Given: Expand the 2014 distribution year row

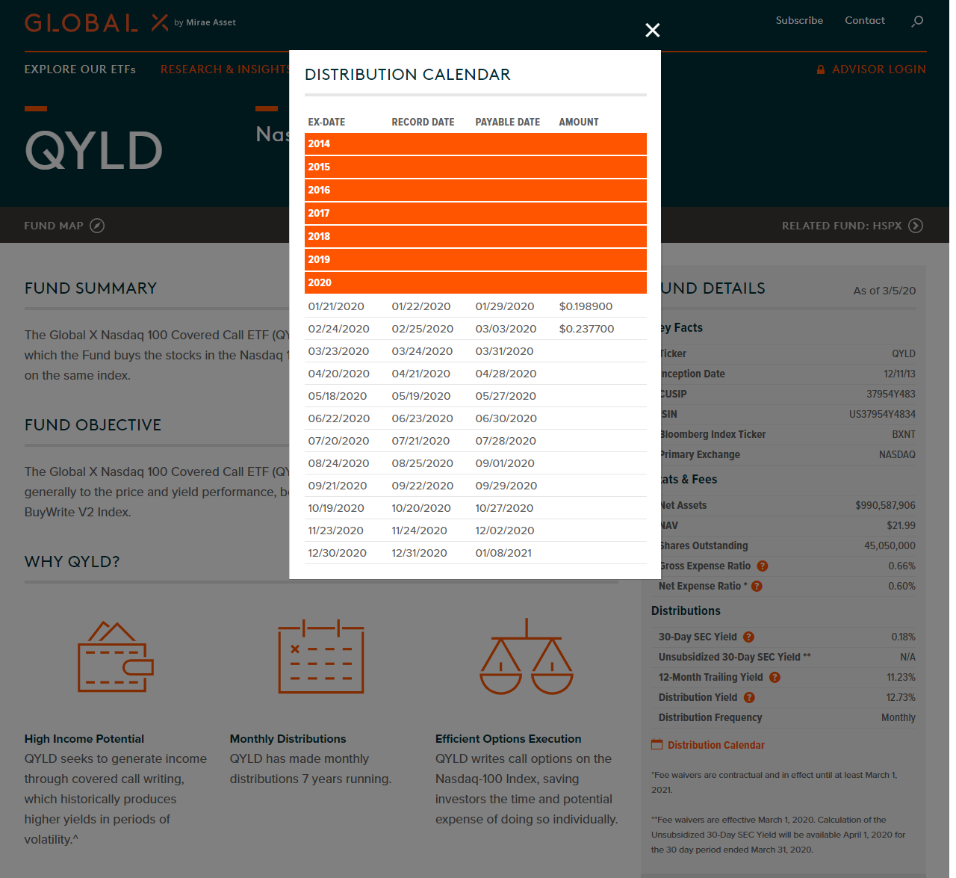Looking at the screenshot, I should 475,144.
